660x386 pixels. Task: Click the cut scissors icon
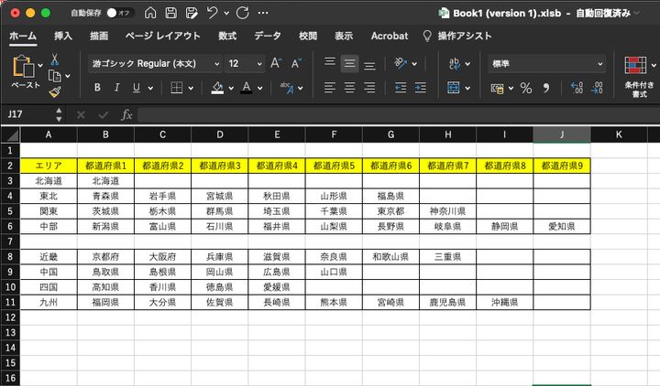point(55,59)
